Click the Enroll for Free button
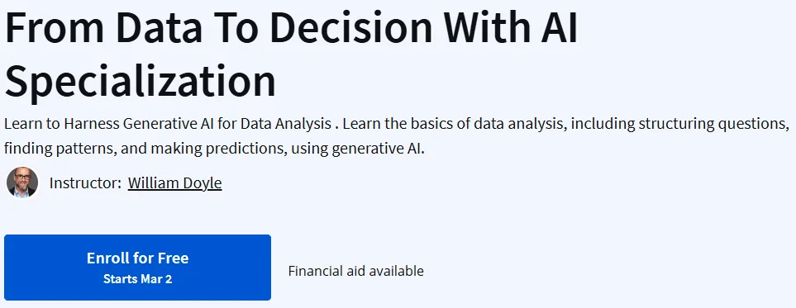Screen dimensions: 796x308 click(x=137, y=268)
